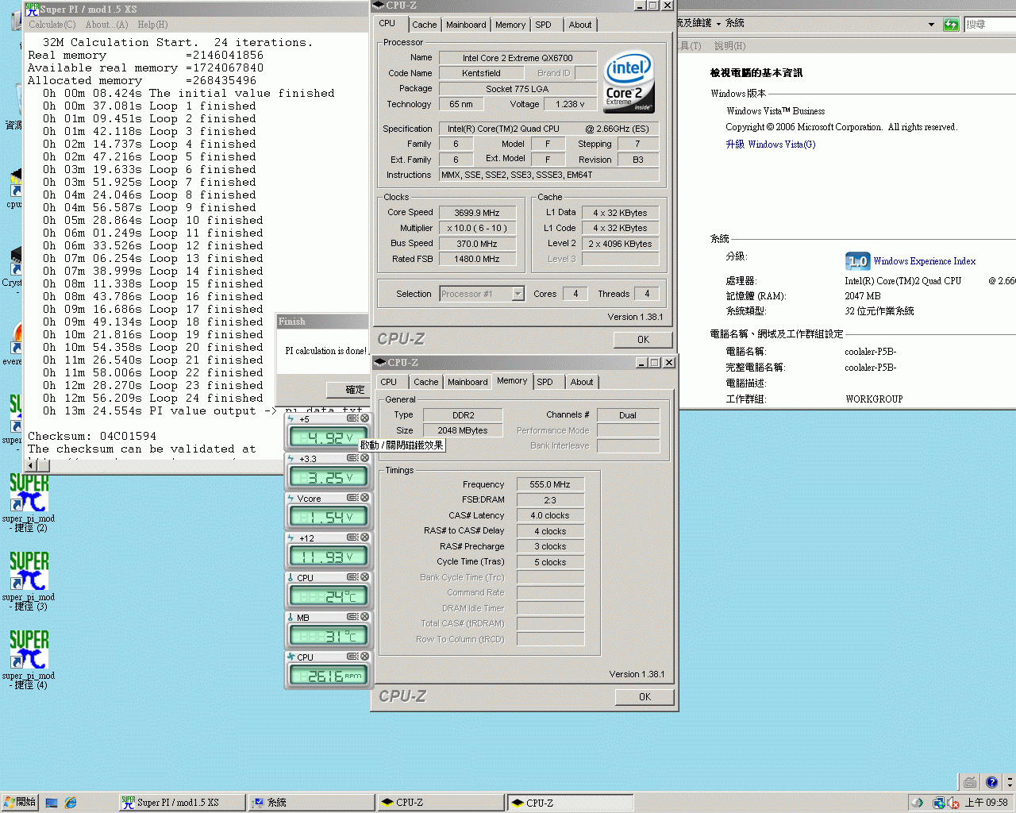Click the Super PI title bar icon
Viewport: 1016px width, 813px height.
[32, 9]
